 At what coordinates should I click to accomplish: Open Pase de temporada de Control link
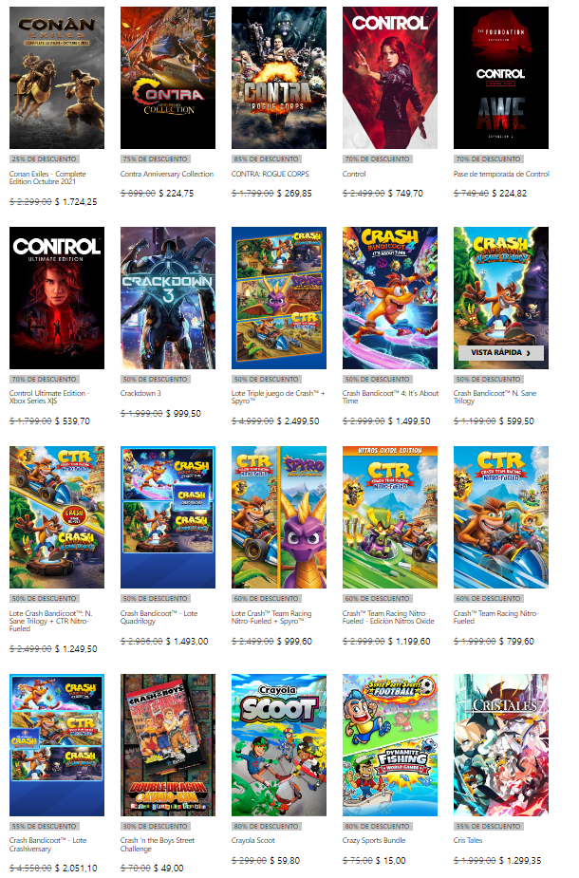(x=501, y=174)
